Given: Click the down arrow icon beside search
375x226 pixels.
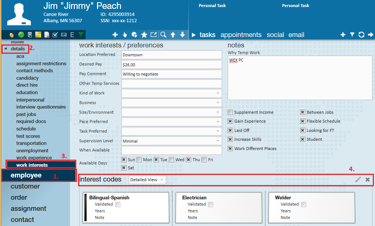Looking at the screenshot, I should 183,35.
